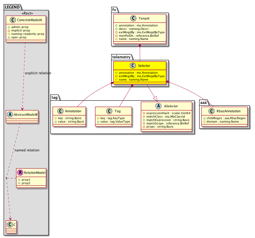255x238 pixels.
Task: Click the matchExpression property in ASelector
Action: pos(166,120)
